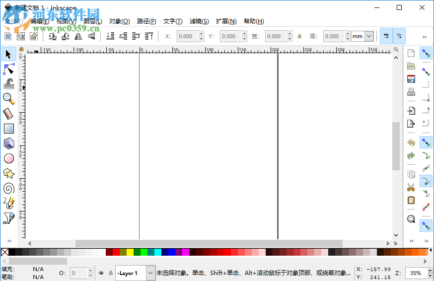Toggle snap nodes and handles
Screen dimensions: 434x281
426,142
